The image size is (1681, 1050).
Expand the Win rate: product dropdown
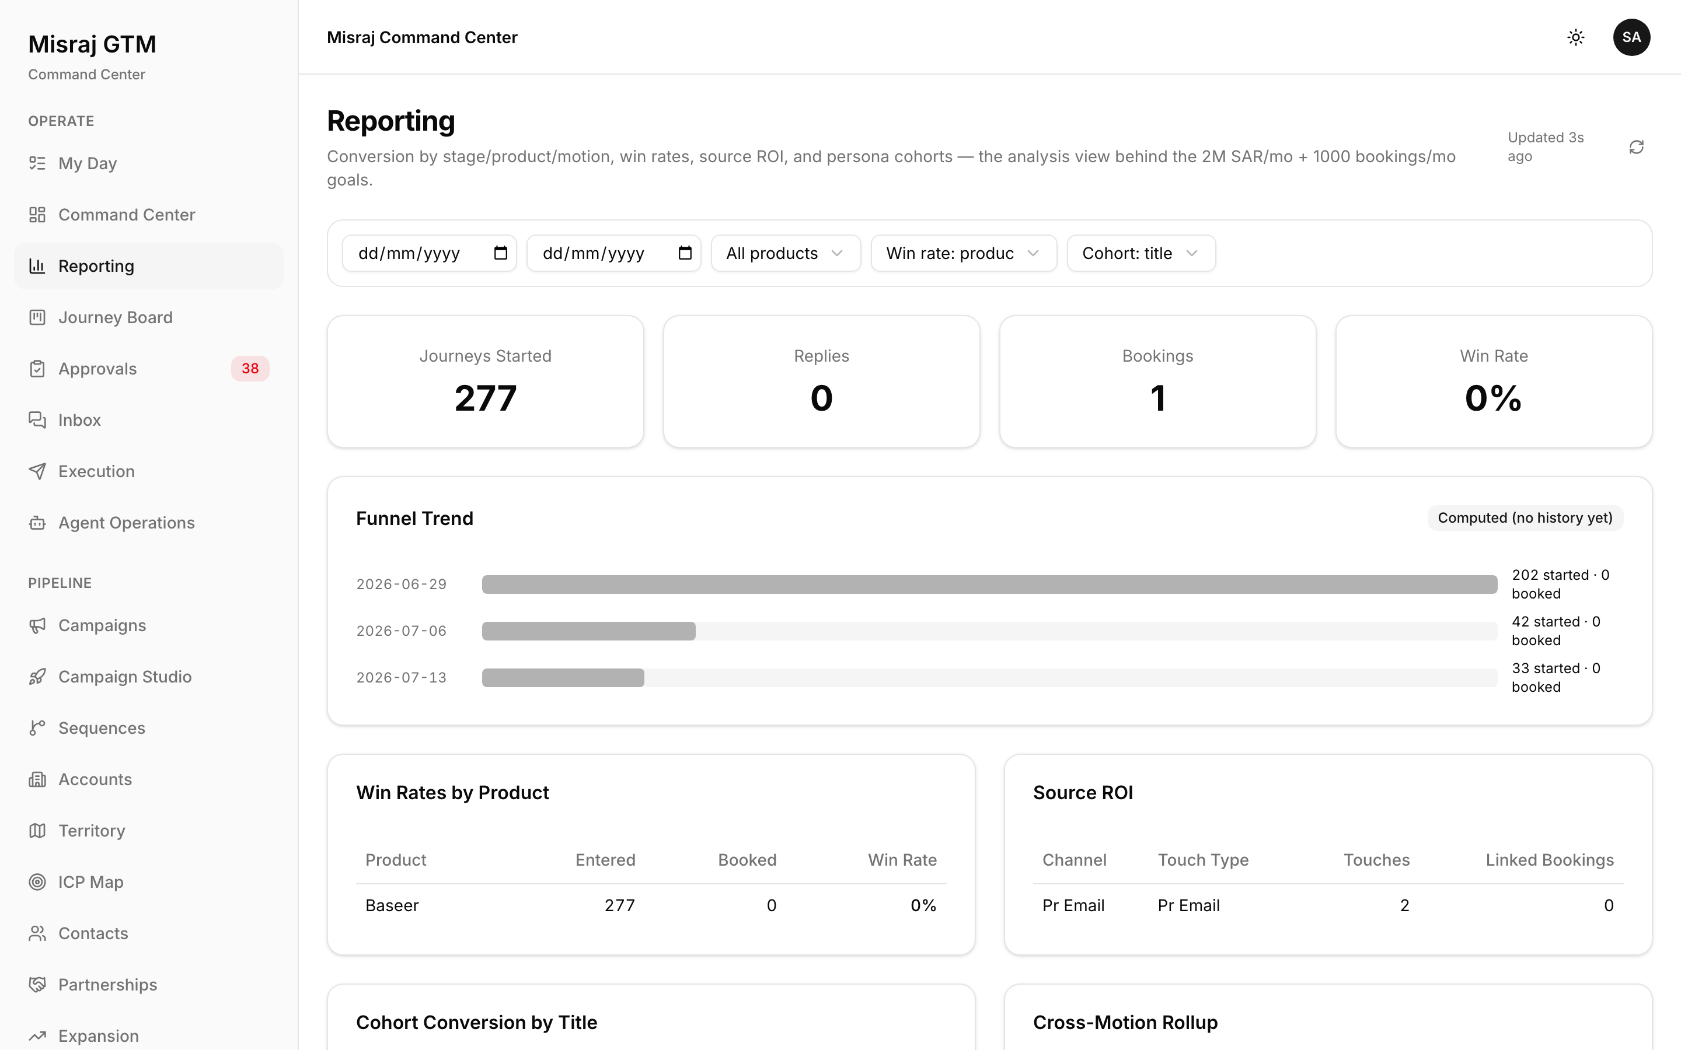pos(964,254)
